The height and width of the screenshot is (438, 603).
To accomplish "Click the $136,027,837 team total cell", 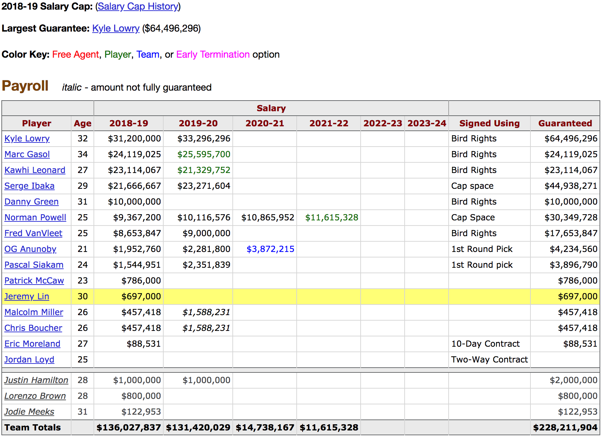I will click(129, 428).
